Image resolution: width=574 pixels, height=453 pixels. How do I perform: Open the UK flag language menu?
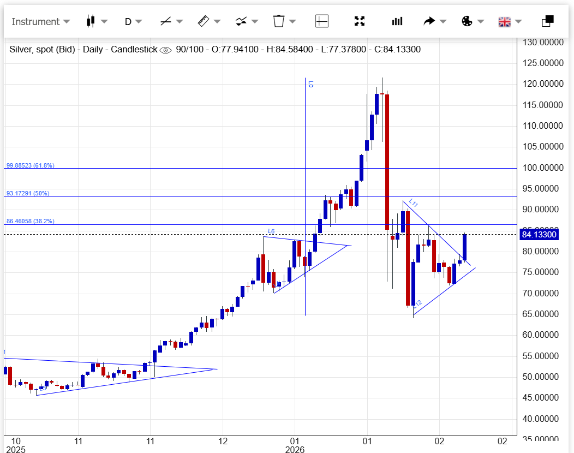[x=504, y=22]
